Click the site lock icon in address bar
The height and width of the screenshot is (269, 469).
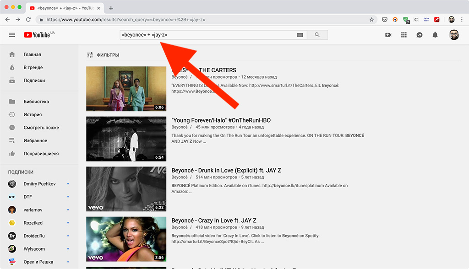41,20
